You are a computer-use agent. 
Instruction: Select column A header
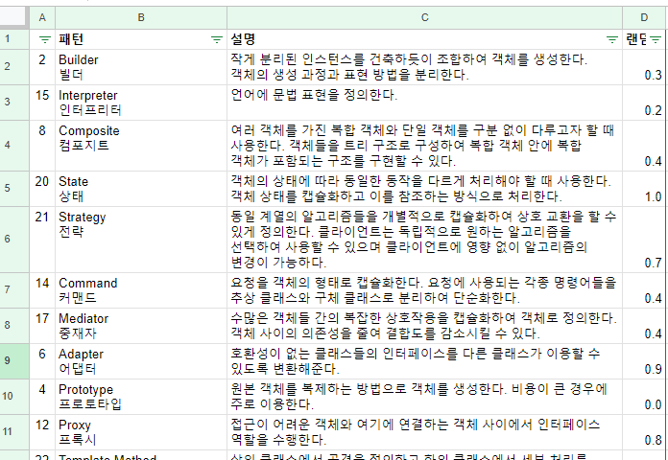42,17
